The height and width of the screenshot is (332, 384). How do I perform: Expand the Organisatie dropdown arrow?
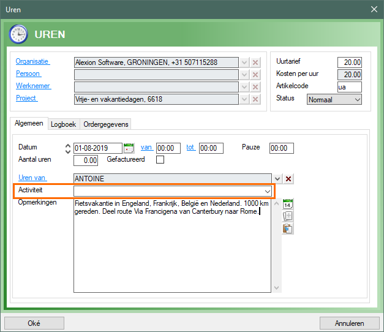pyautogui.click(x=244, y=62)
